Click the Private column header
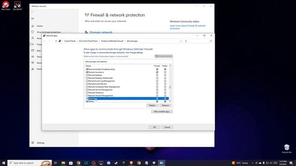 click(157, 66)
